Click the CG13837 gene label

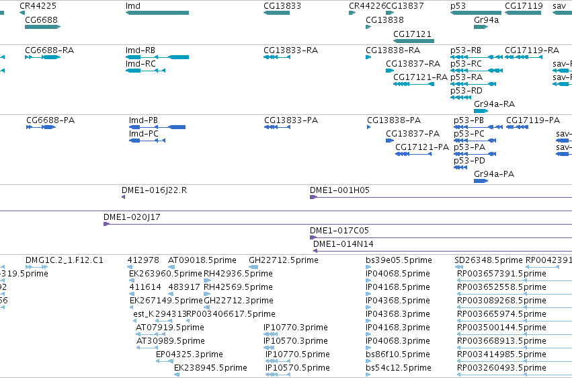405,6
